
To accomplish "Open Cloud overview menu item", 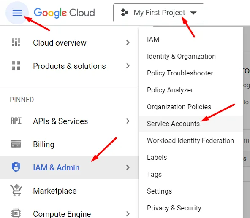I will tap(69, 43).
